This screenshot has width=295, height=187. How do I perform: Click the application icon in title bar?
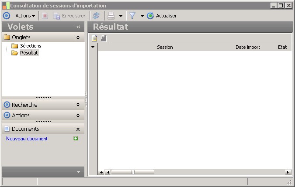click(x=6, y=6)
